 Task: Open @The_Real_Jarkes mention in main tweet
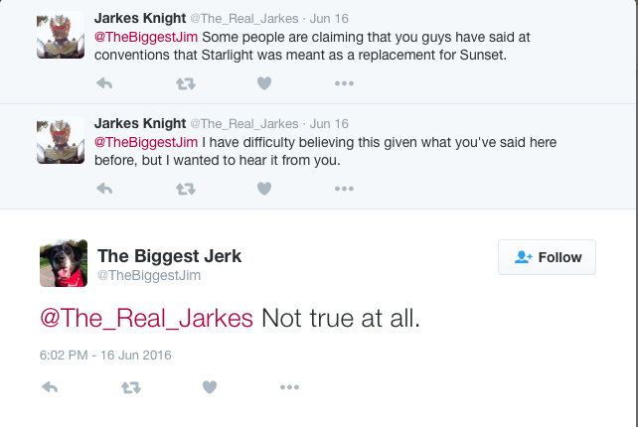coord(148,319)
